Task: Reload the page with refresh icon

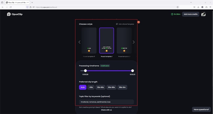Action: 11,7
